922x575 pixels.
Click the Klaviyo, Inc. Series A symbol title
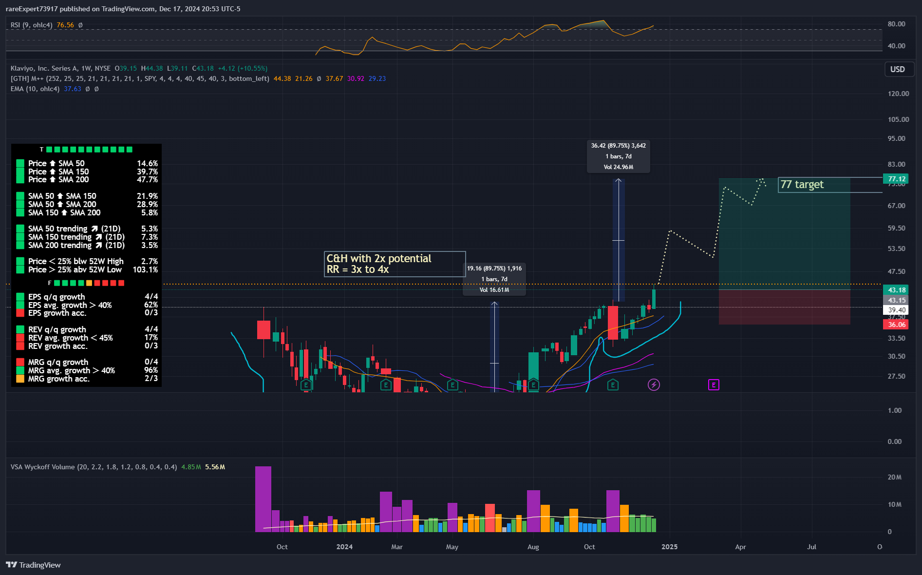pos(60,68)
